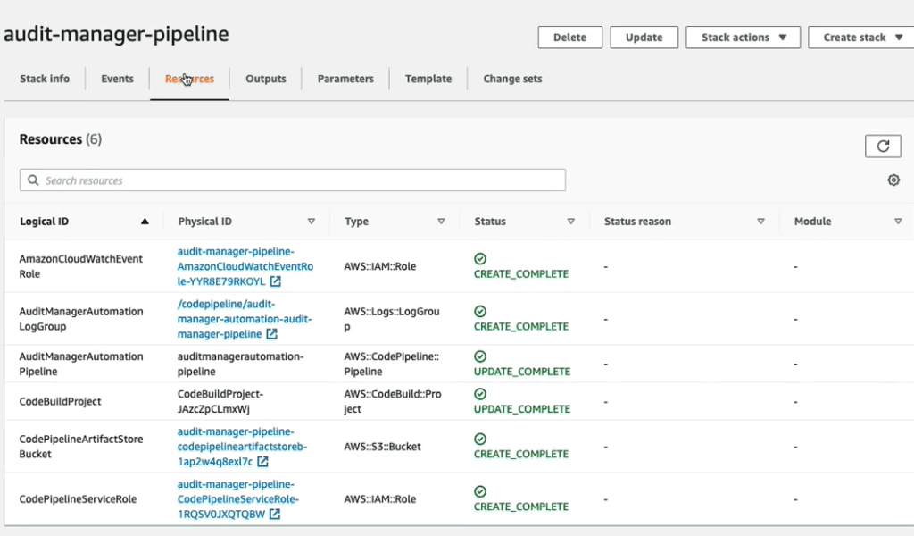Sort by Status column arrow
Viewport: 914px width, 536px height.
[x=571, y=221]
